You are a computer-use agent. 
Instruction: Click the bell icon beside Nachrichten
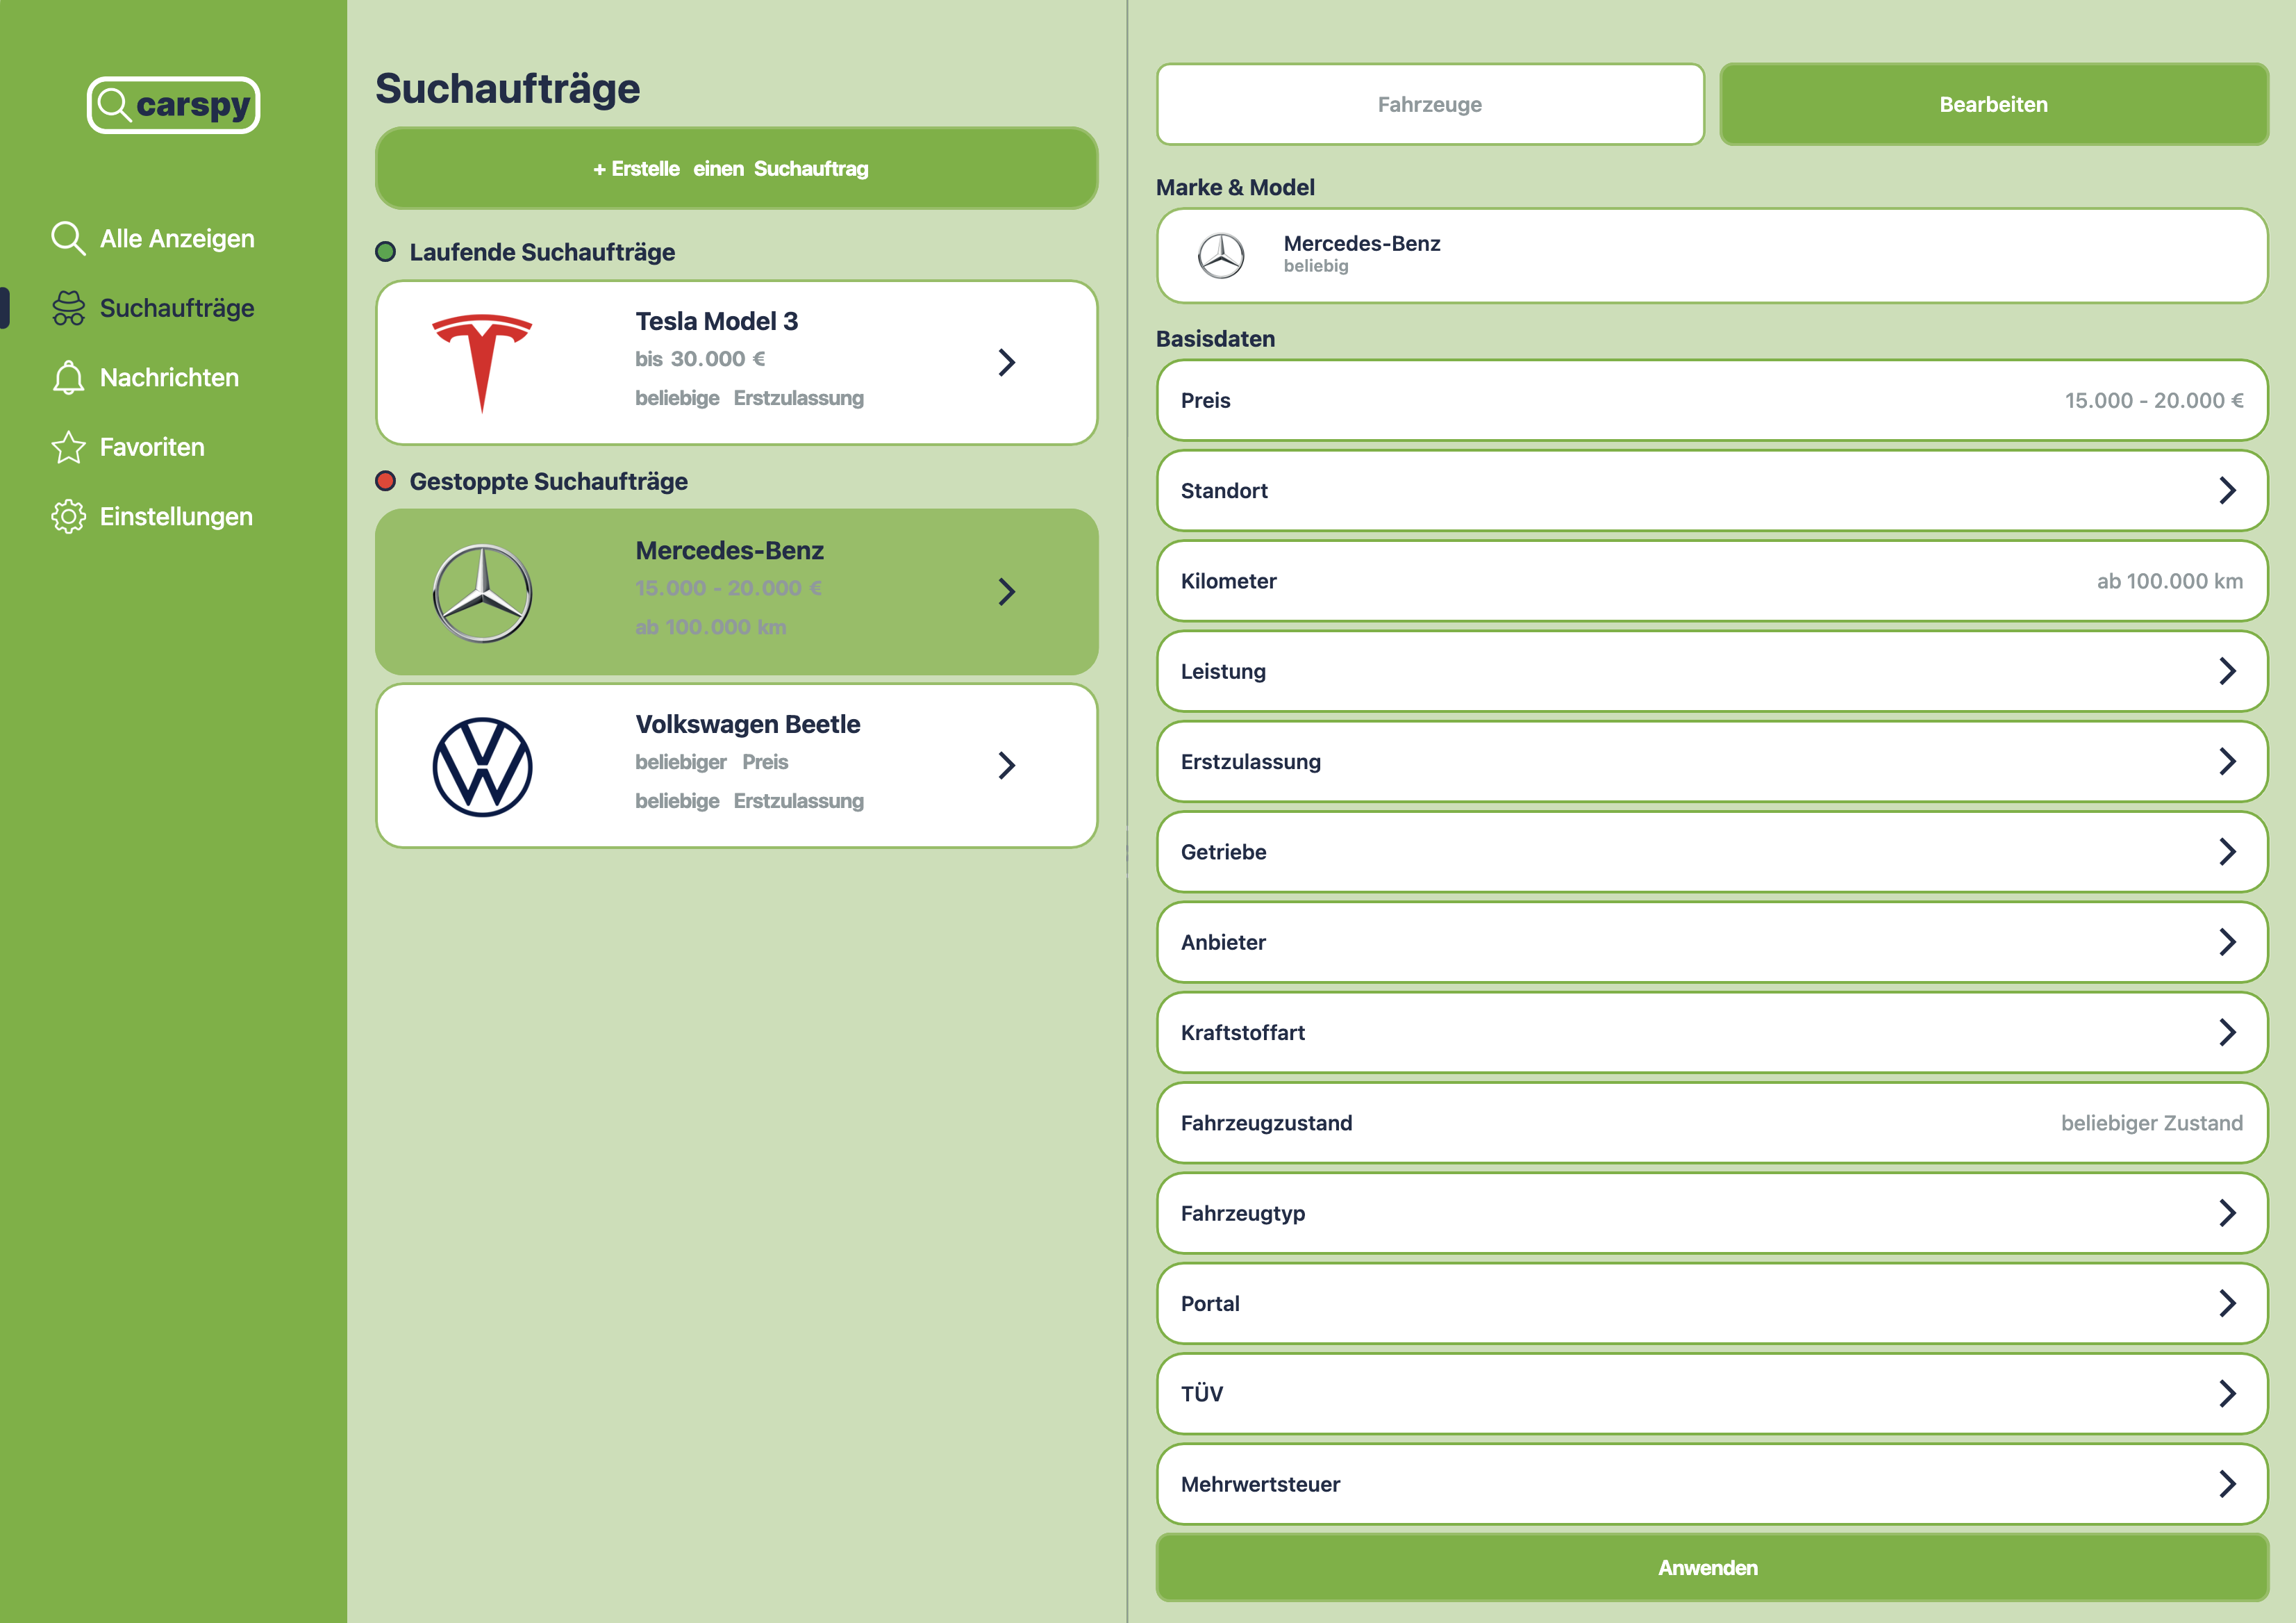(x=68, y=377)
